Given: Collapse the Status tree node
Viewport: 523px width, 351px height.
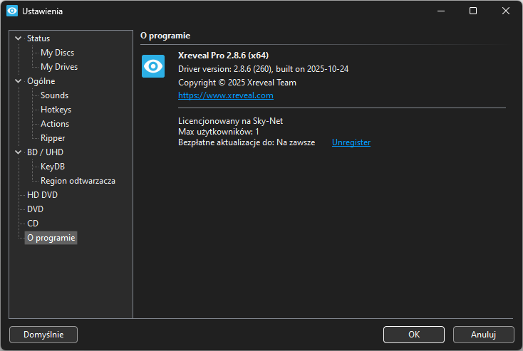Looking at the screenshot, I should (19, 38).
